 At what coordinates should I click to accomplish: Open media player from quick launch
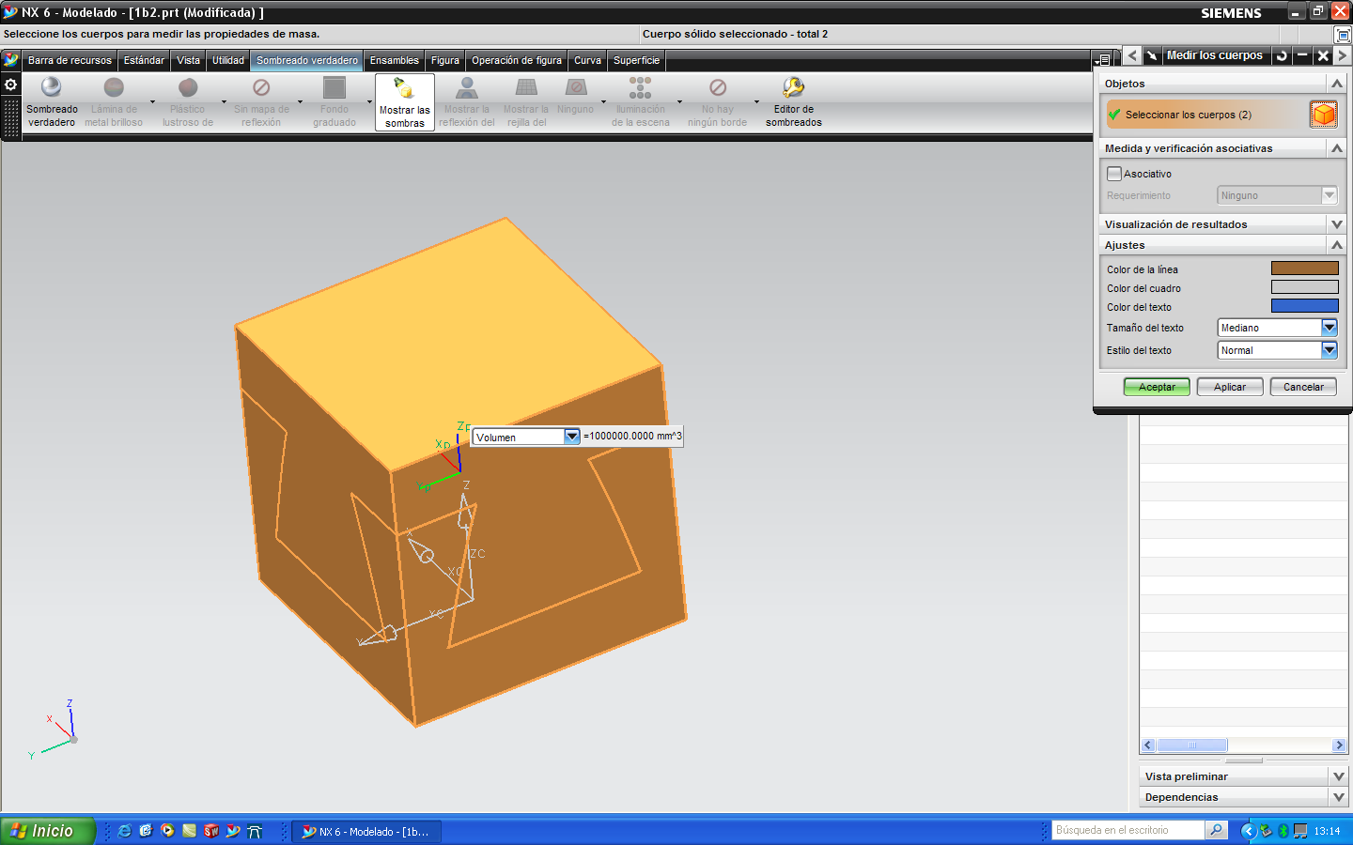[x=167, y=831]
